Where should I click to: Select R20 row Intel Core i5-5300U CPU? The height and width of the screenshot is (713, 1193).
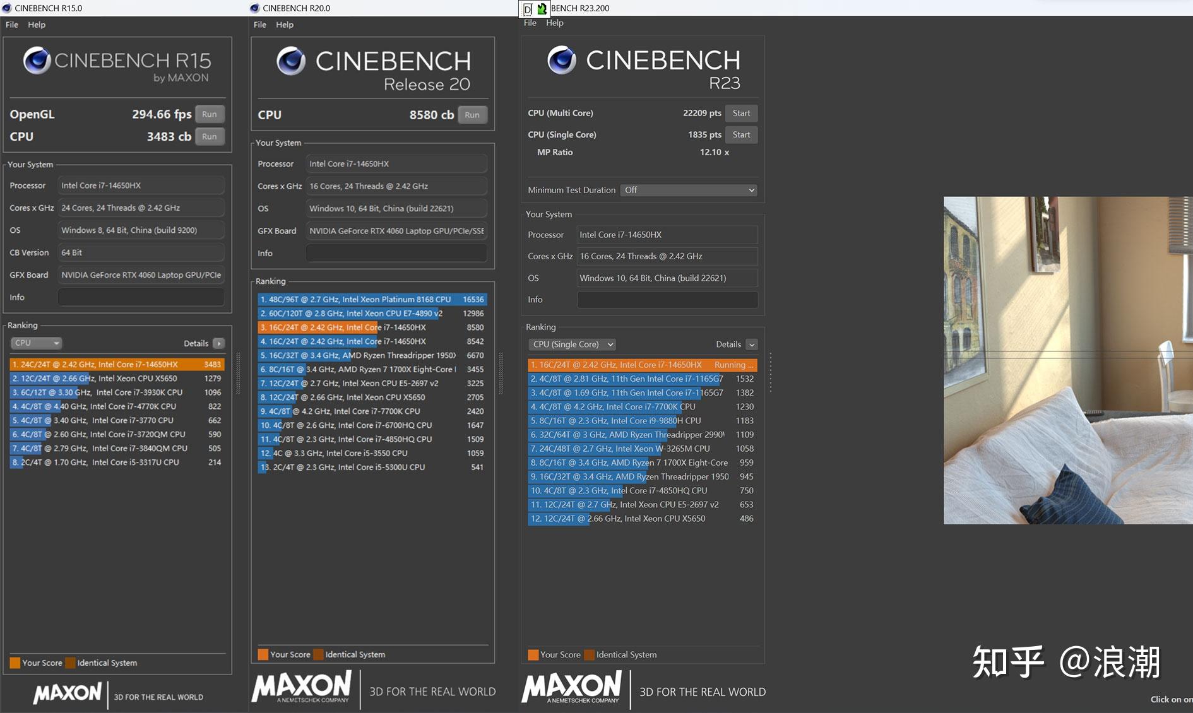pyautogui.click(x=372, y=468)
